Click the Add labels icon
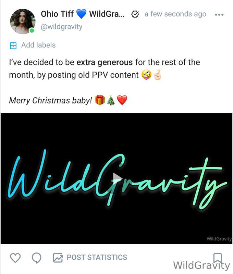This screenshot has width=233, height=274. pos(13,46)
